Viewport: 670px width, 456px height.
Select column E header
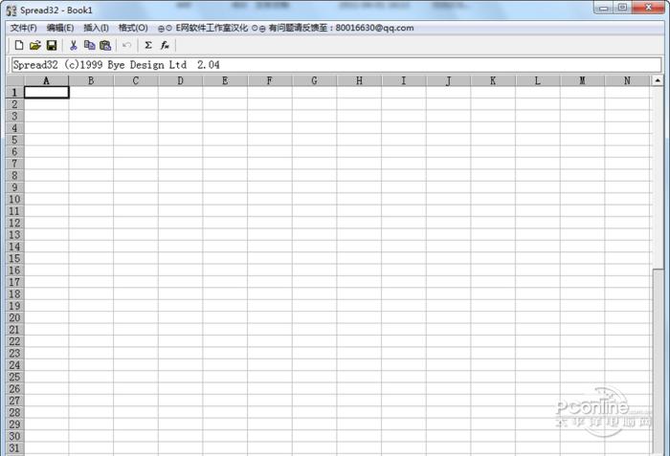(x=225, y=80)
